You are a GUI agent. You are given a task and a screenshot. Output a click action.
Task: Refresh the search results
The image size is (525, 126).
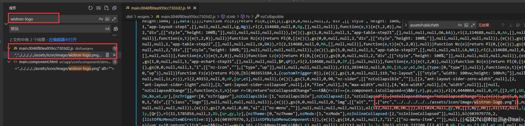90,8
